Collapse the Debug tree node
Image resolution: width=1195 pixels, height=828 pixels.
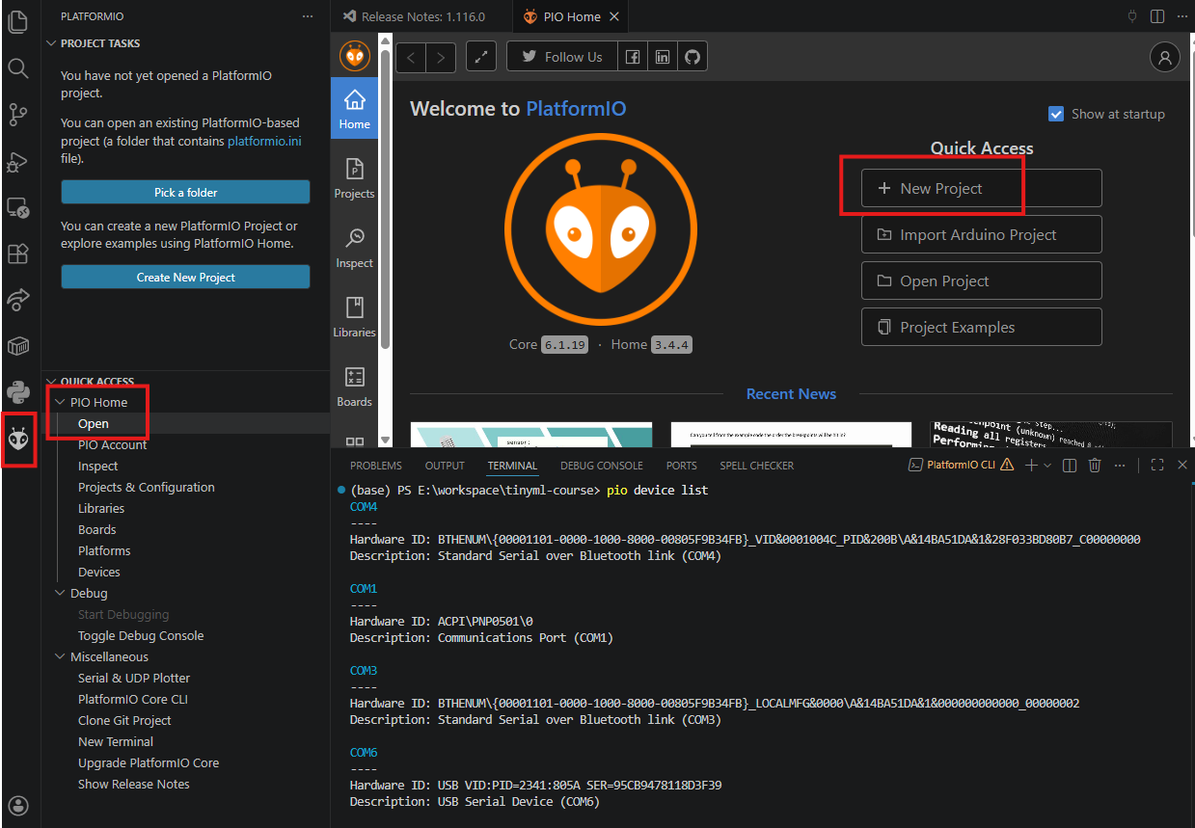(61, 593)
